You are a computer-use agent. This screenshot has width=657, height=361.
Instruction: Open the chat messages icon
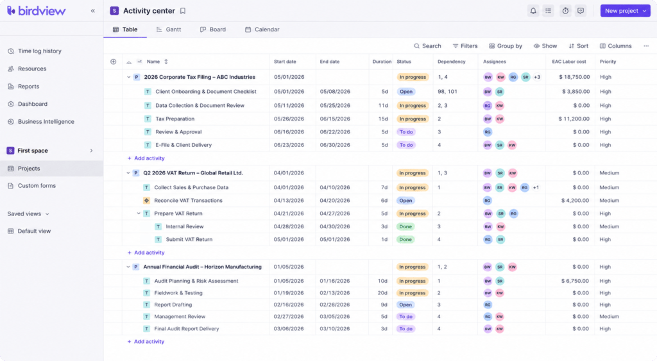click(x=580, y=11)
